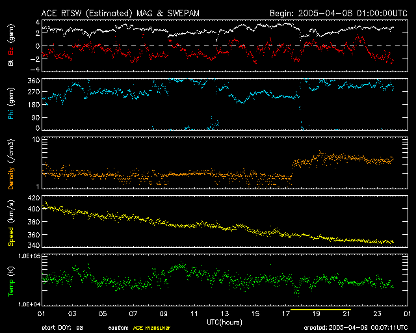The width and height of the screenshot is (416, 333).
Task: Click the 1.0E+06 label on Temp axis
Action: tap(24, 257)
